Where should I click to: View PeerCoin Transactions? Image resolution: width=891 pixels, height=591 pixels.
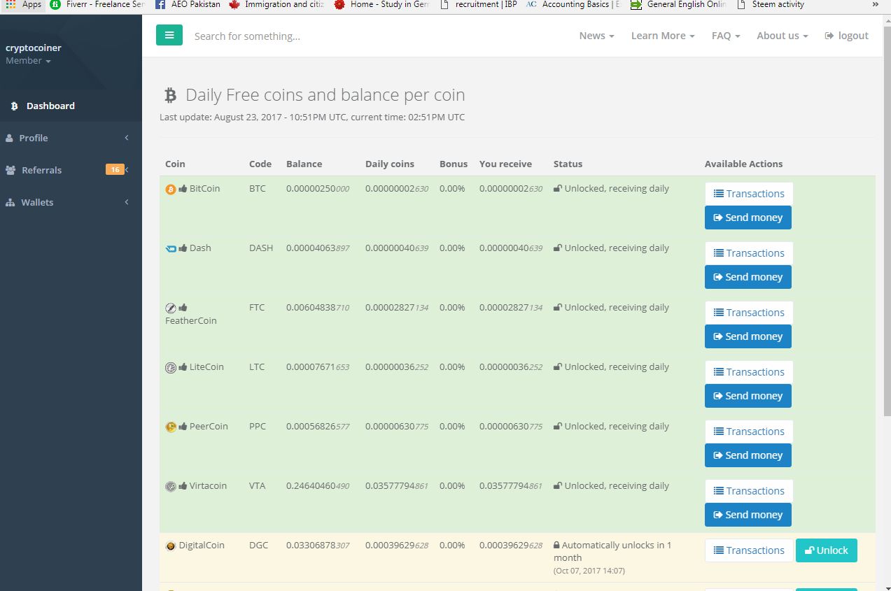749,432
